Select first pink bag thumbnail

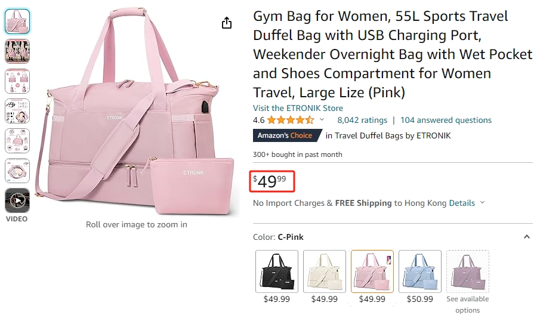tap(17, 21)
